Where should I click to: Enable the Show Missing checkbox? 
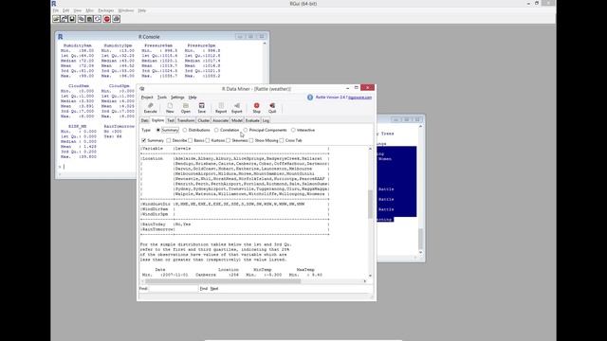[251, 140]
